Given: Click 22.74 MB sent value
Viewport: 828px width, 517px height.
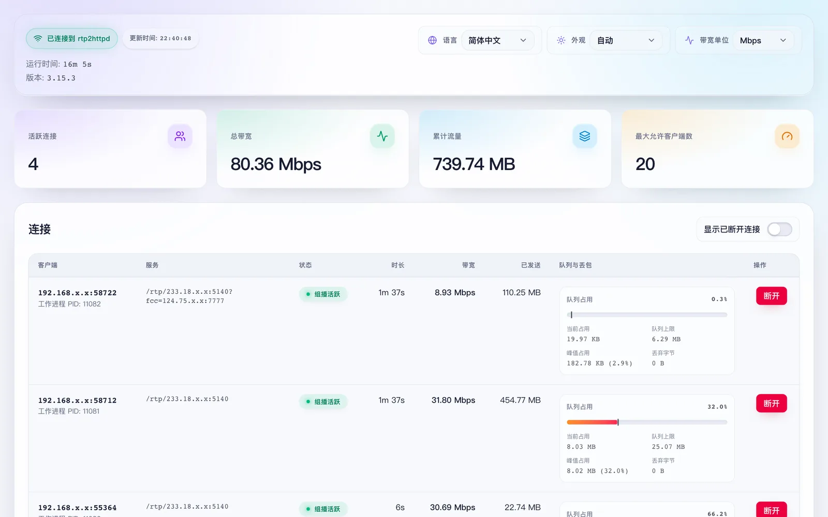Looking at the screenshot, I should [523, 508].
